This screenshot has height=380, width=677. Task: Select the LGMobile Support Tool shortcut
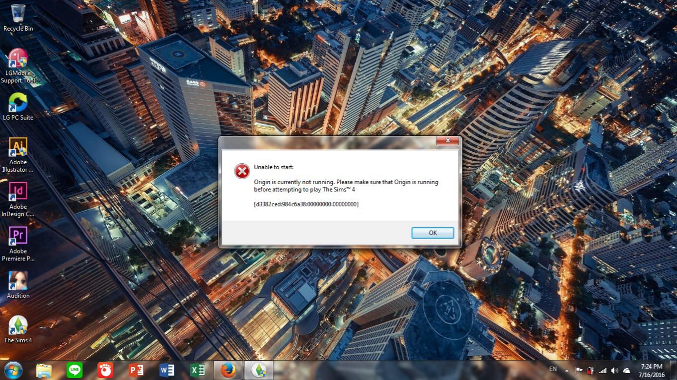click(18, 66)
